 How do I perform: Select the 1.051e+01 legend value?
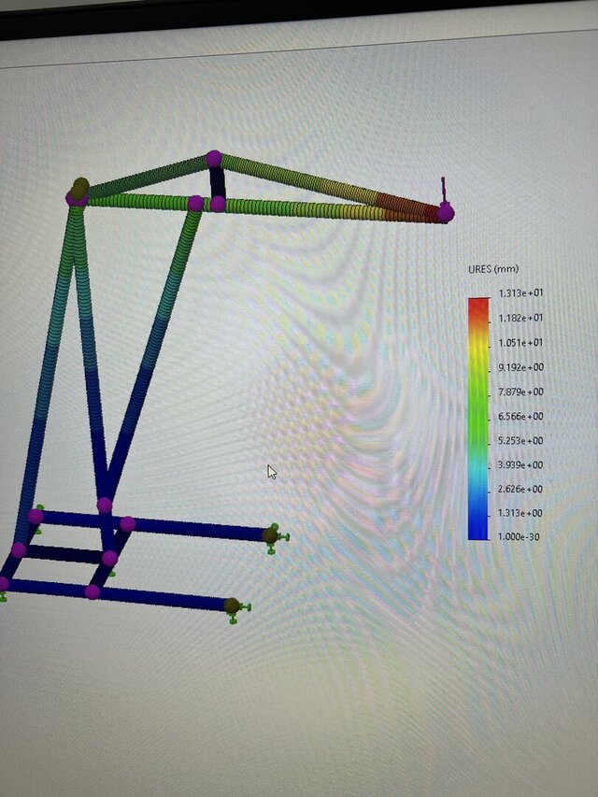(x=520, y=343)
